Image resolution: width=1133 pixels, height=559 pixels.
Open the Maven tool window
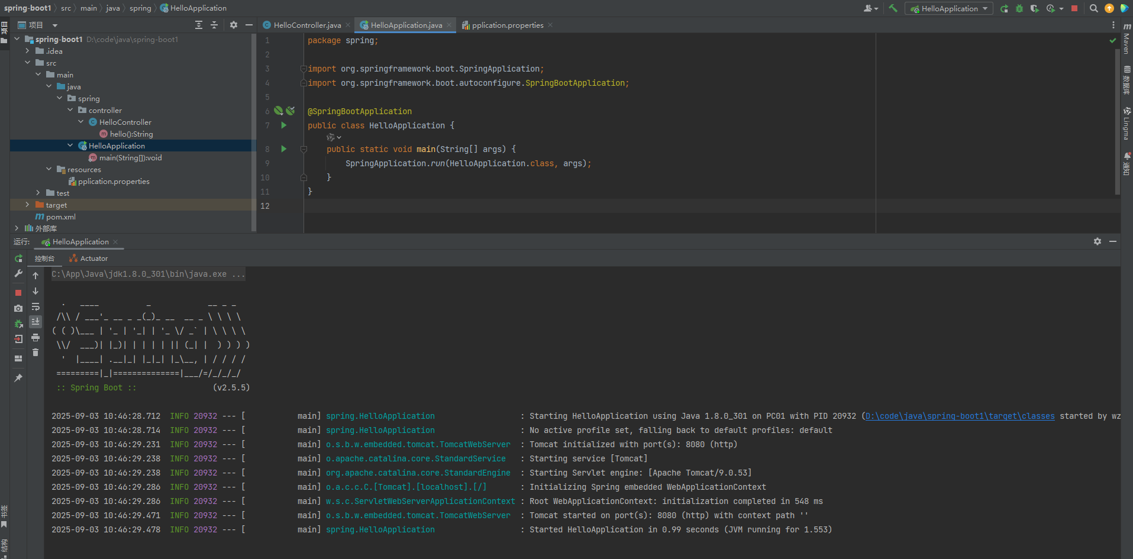pyautogui.click(x=1127, y=39)
